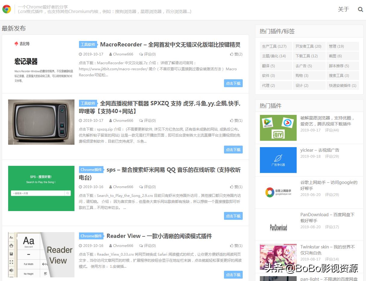Open site search via the magnifier icon
The image size is (366, 281).
tap(361, 9)
